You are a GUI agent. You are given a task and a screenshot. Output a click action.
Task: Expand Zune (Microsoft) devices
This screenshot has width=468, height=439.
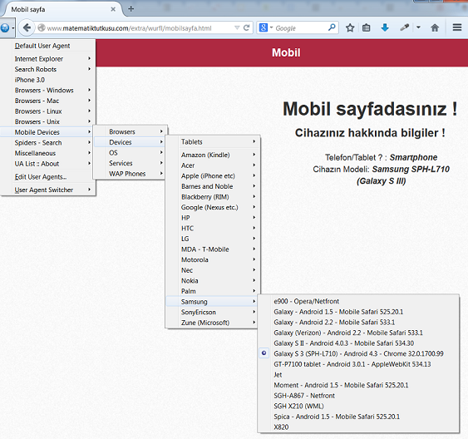click(x=212, y=323)
